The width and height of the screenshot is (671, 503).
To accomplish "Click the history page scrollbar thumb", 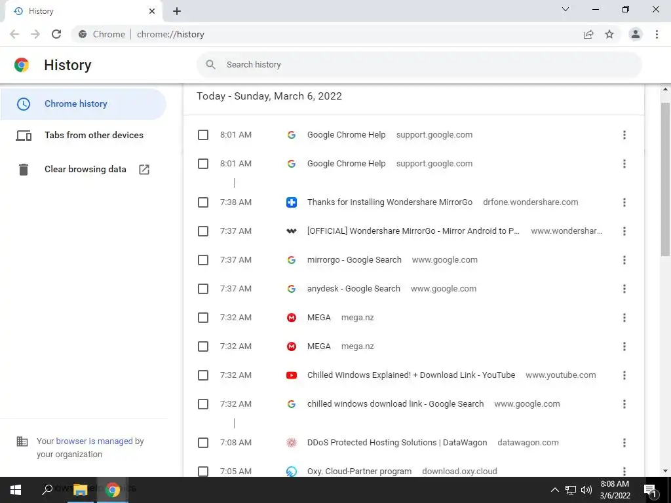I will pos(666,179).
